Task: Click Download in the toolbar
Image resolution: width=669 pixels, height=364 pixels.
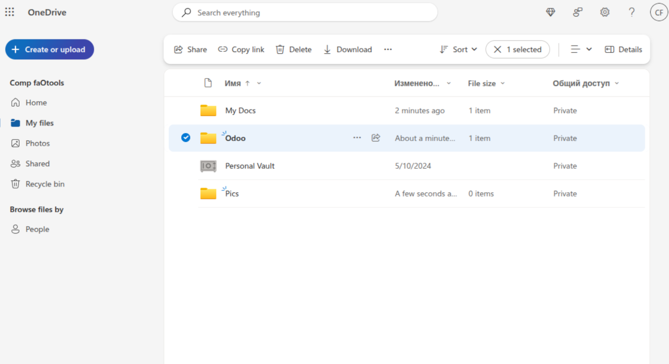Action: 348,50
